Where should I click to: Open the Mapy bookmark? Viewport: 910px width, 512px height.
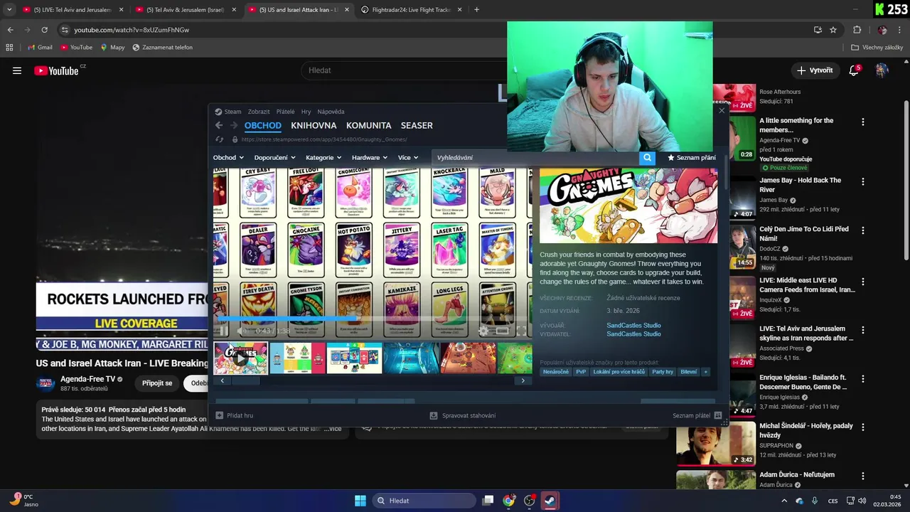click(112, 48)
